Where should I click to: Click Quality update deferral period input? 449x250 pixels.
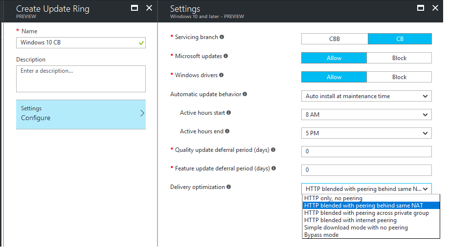(x=366, y=151)
